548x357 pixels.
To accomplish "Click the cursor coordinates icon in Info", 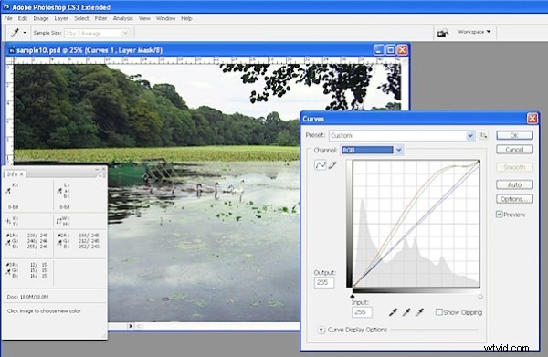I will click(x=8, y=221).
